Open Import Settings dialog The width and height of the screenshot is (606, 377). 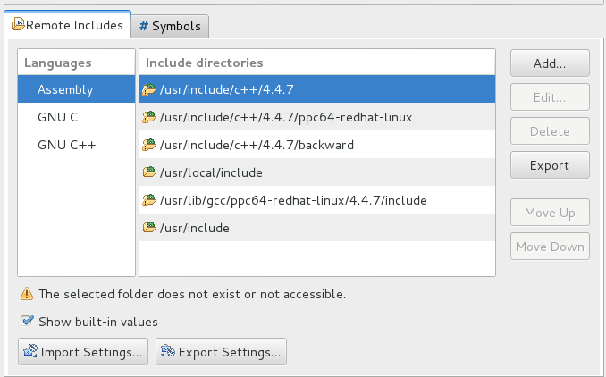[x=84, y=352]
